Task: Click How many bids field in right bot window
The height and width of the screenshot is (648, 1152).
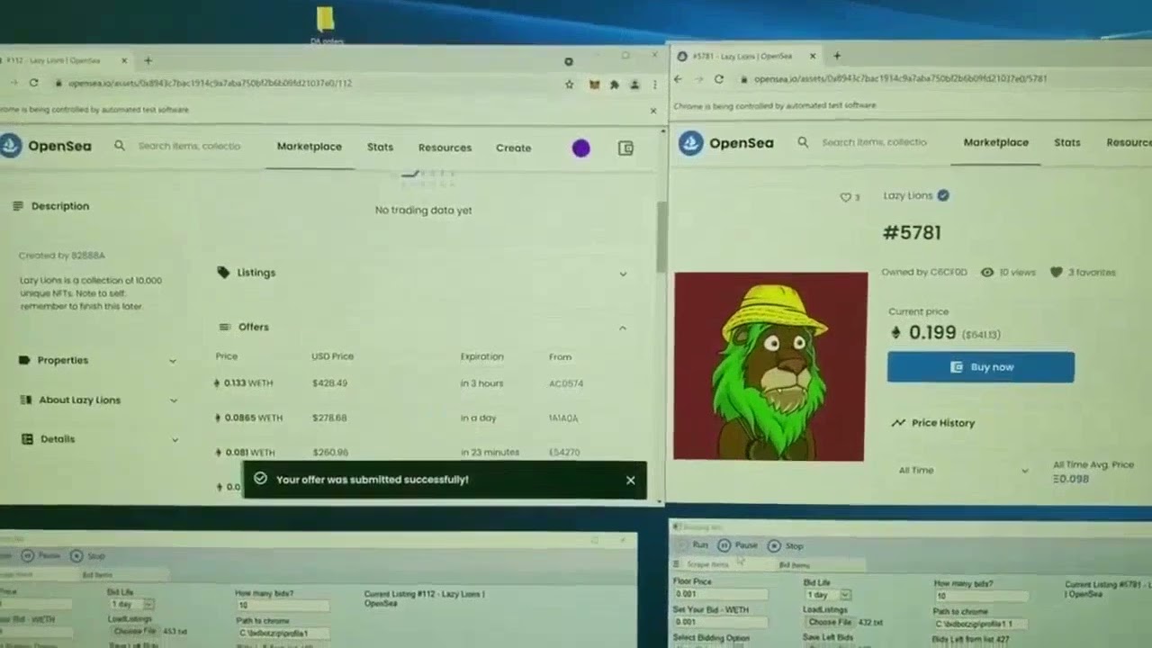Action: pyautogui.click(x=980, y=596)
